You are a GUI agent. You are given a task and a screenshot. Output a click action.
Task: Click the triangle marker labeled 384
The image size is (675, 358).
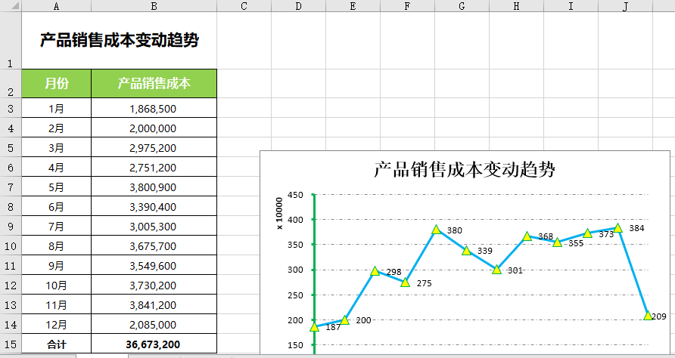618,227
